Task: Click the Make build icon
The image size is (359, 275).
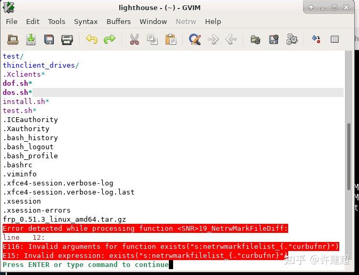Action: (316, 39)
